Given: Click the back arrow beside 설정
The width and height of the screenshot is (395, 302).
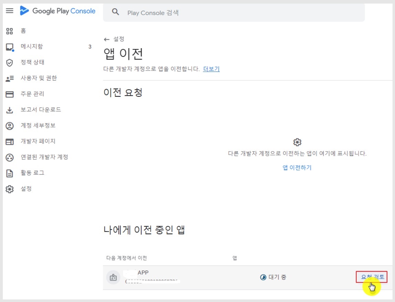Looking at the screenshot, I should (x=107, y=39).
